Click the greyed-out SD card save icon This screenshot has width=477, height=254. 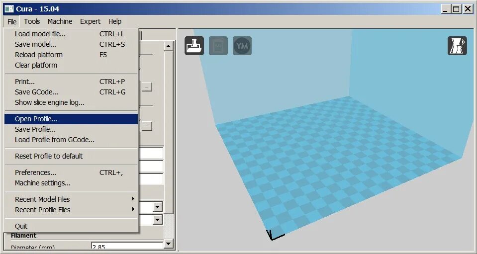click(x=218, y=46)
